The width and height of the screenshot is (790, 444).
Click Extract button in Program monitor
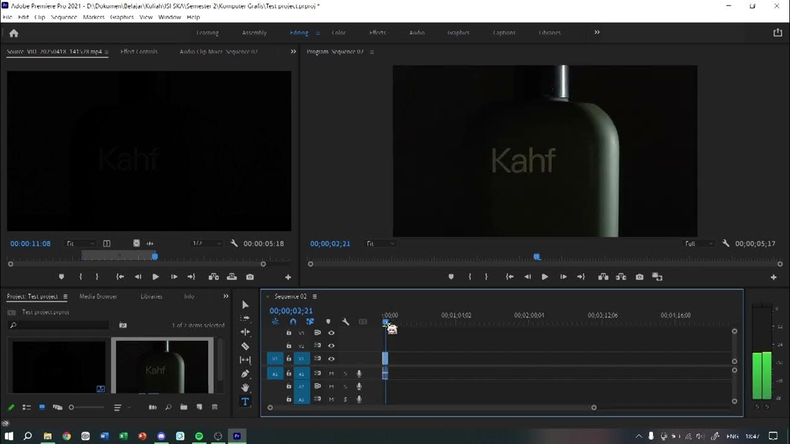(621, 277)
